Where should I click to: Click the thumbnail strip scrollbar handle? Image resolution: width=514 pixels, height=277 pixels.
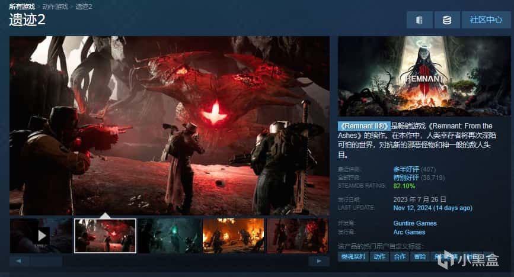[x=46, y=261]
